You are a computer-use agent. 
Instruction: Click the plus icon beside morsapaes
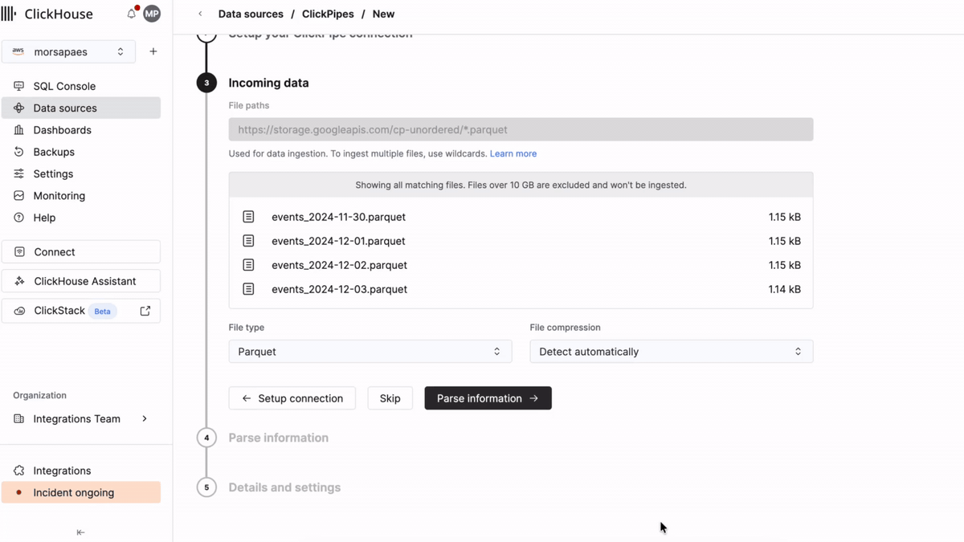coord(153,51)
